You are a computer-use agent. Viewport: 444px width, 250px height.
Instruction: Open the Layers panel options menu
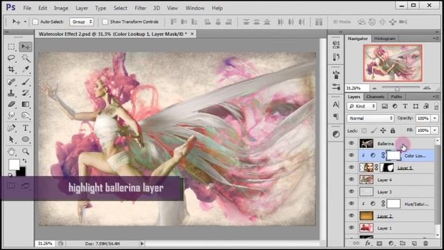coord(436,97)
